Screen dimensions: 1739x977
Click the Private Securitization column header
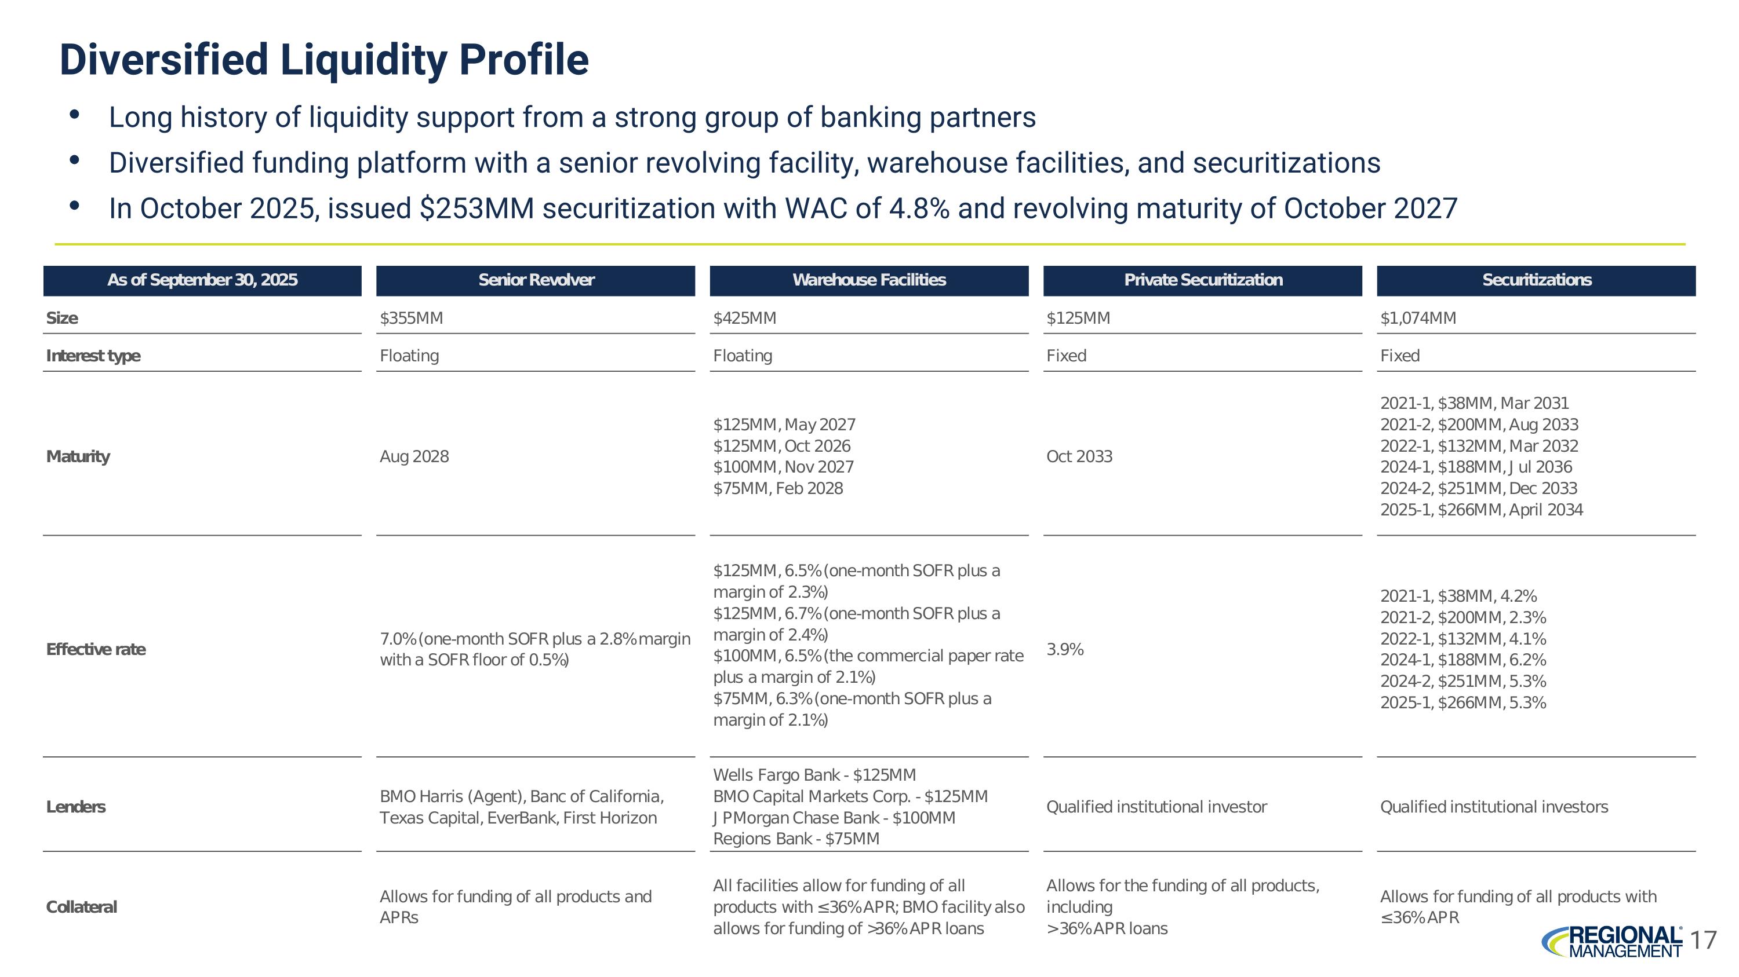[x=1202, y=280]
